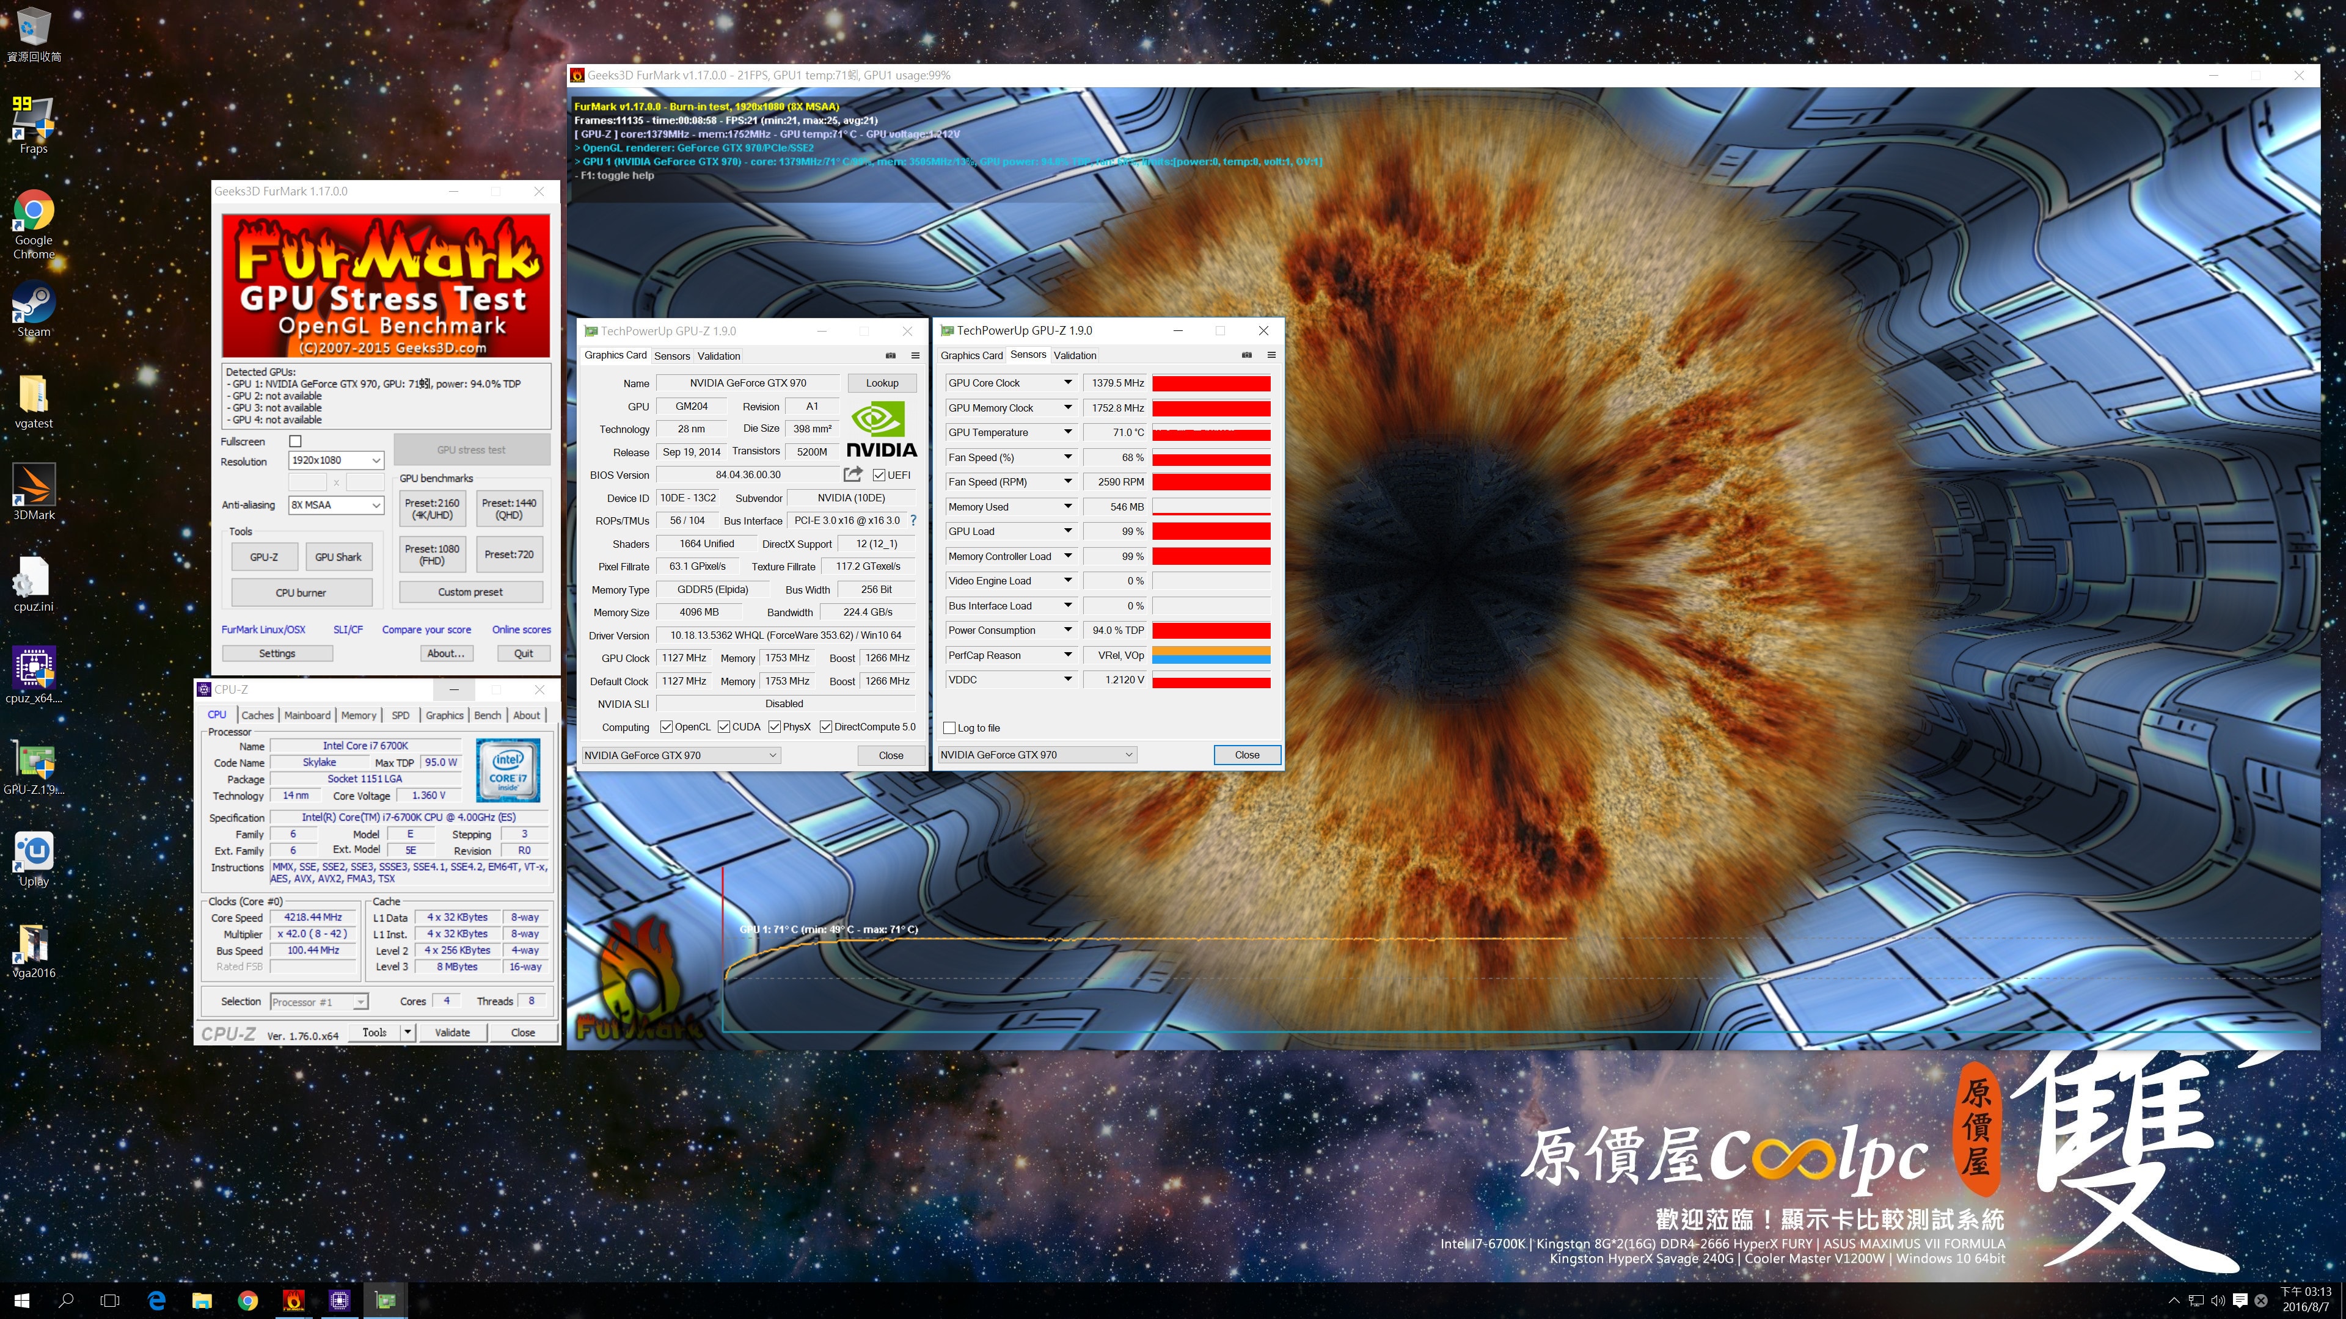Switch to the Mainboard tab in CPU-Z
Viewport: 2346px width, 1319px height.
[x=307, y=716]
